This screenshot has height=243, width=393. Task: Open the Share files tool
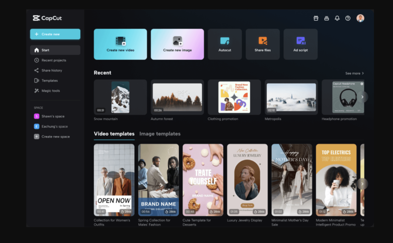(x=263, y=44)
